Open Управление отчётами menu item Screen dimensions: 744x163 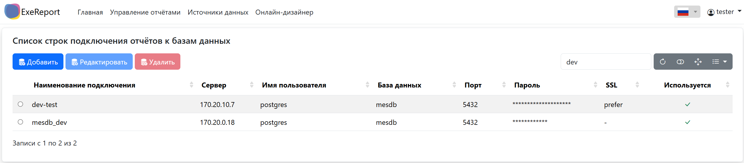pos(145,12)
